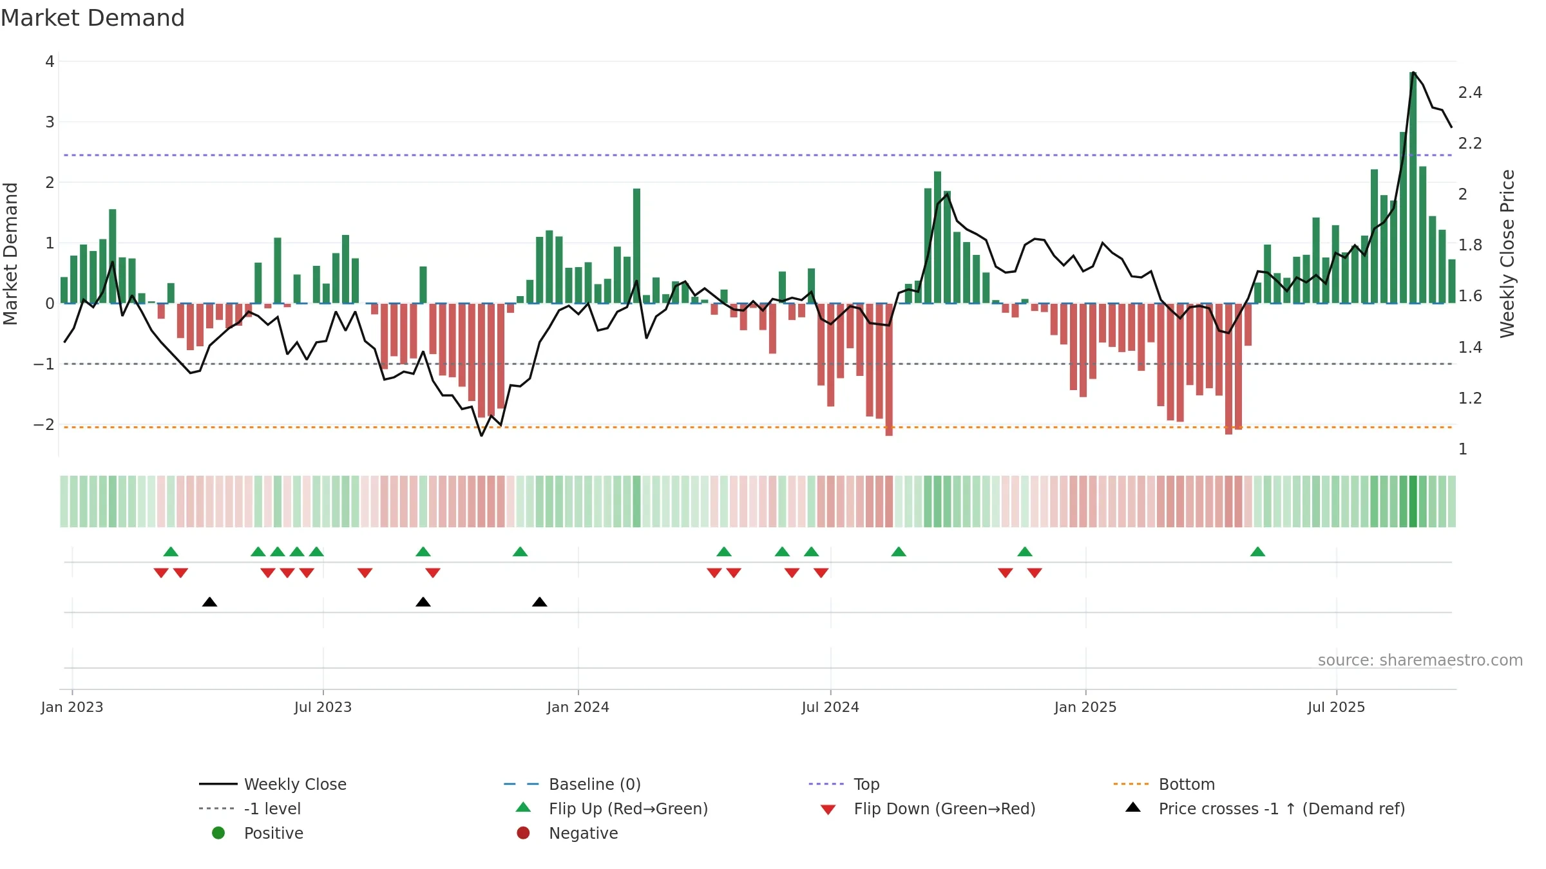Screen dimensions: 1546x869
Task: Click the Jul 2024 x-axis label
Action: click(830, 707)
